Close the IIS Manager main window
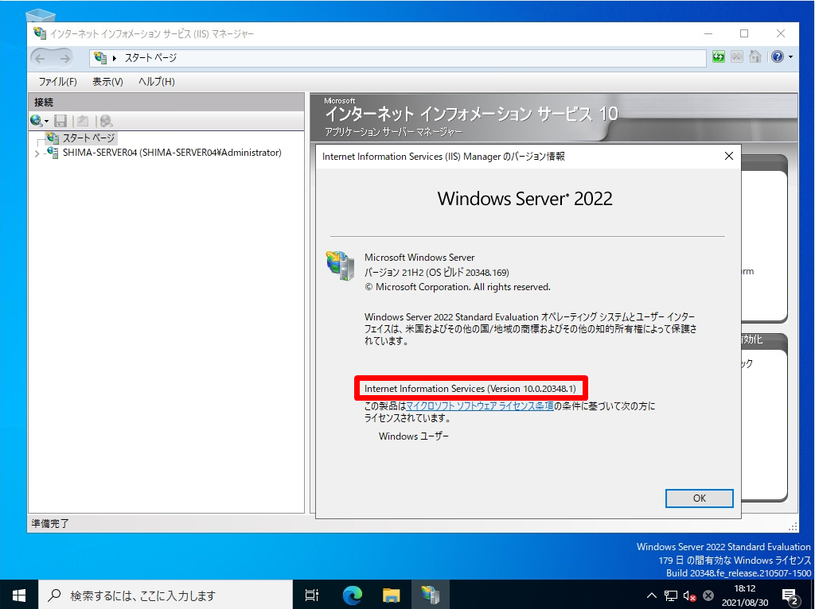Viewport: 815px width, 609px height. click(x=780, y=33)
